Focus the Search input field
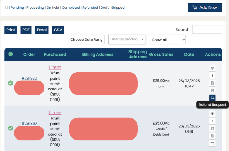Viewport: 229px width, 151px height. 207,30
